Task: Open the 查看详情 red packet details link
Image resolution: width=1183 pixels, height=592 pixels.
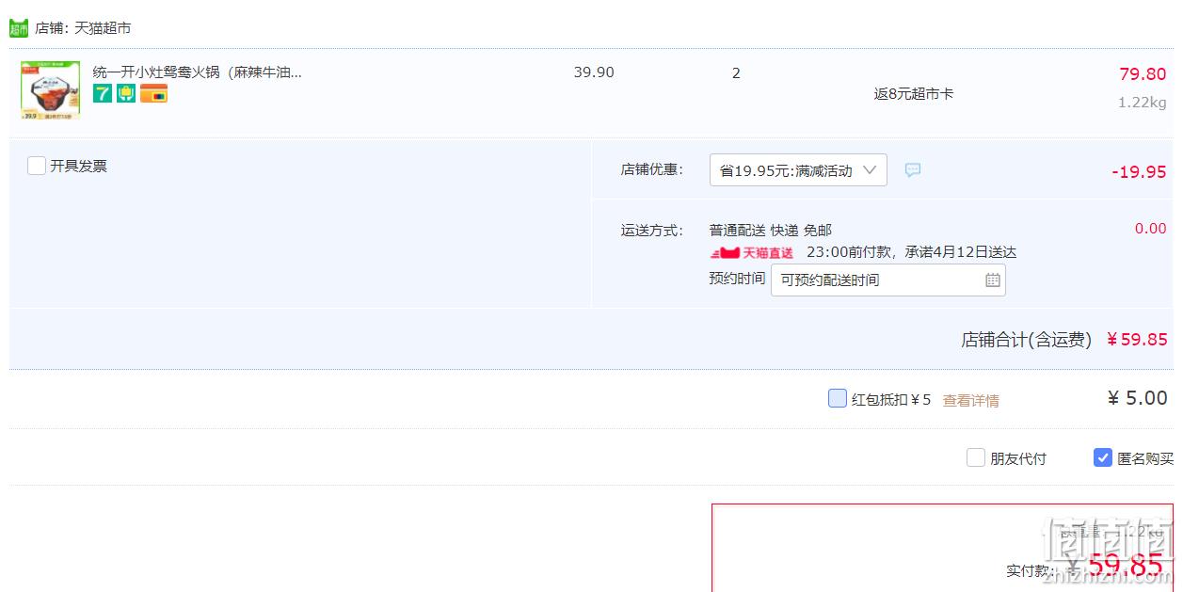Action: click(971, 400)
